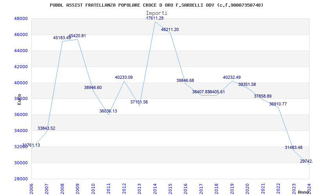This screenshot has height=196, width=313.
Task: Click the 39846.68 data label
Action: click(x=185, y=81)
